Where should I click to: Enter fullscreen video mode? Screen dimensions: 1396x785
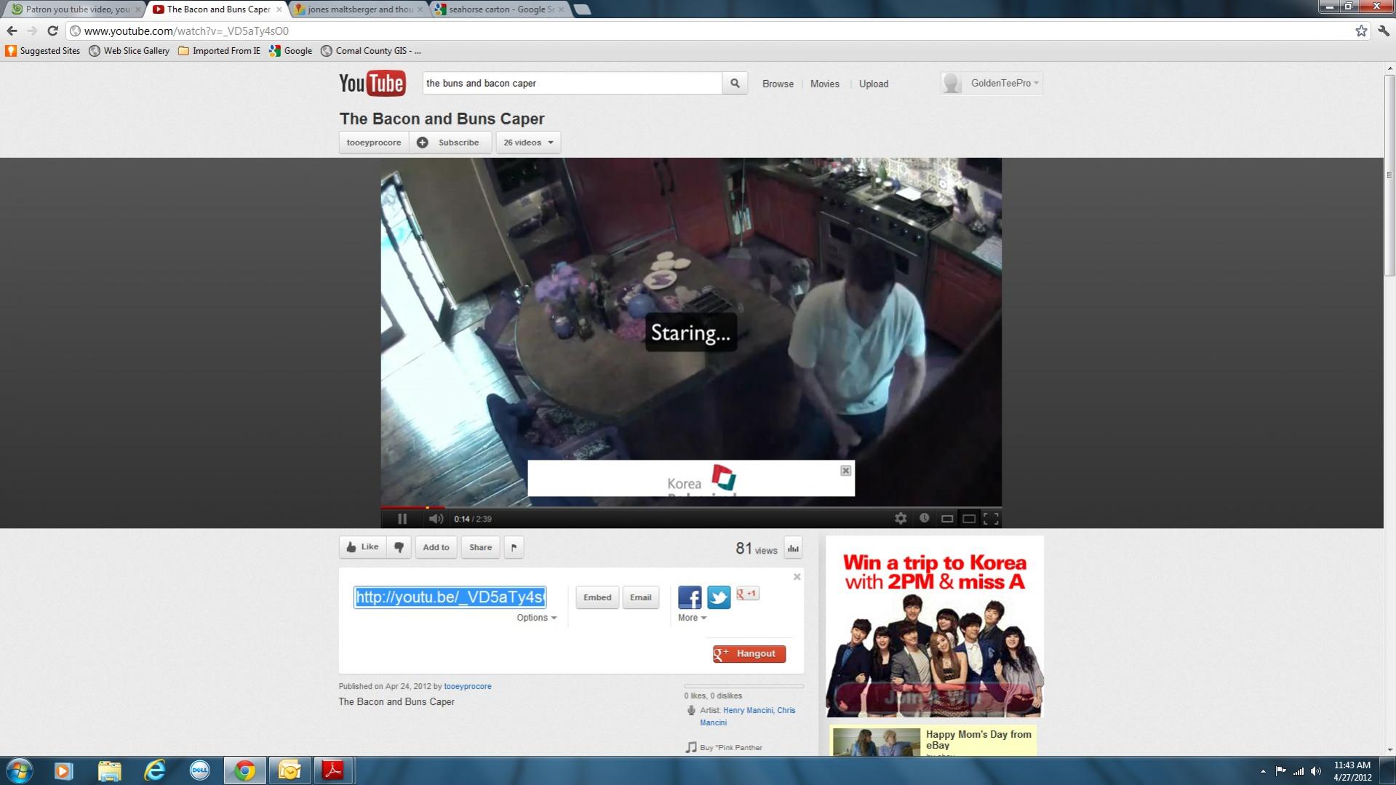(991, 519)
